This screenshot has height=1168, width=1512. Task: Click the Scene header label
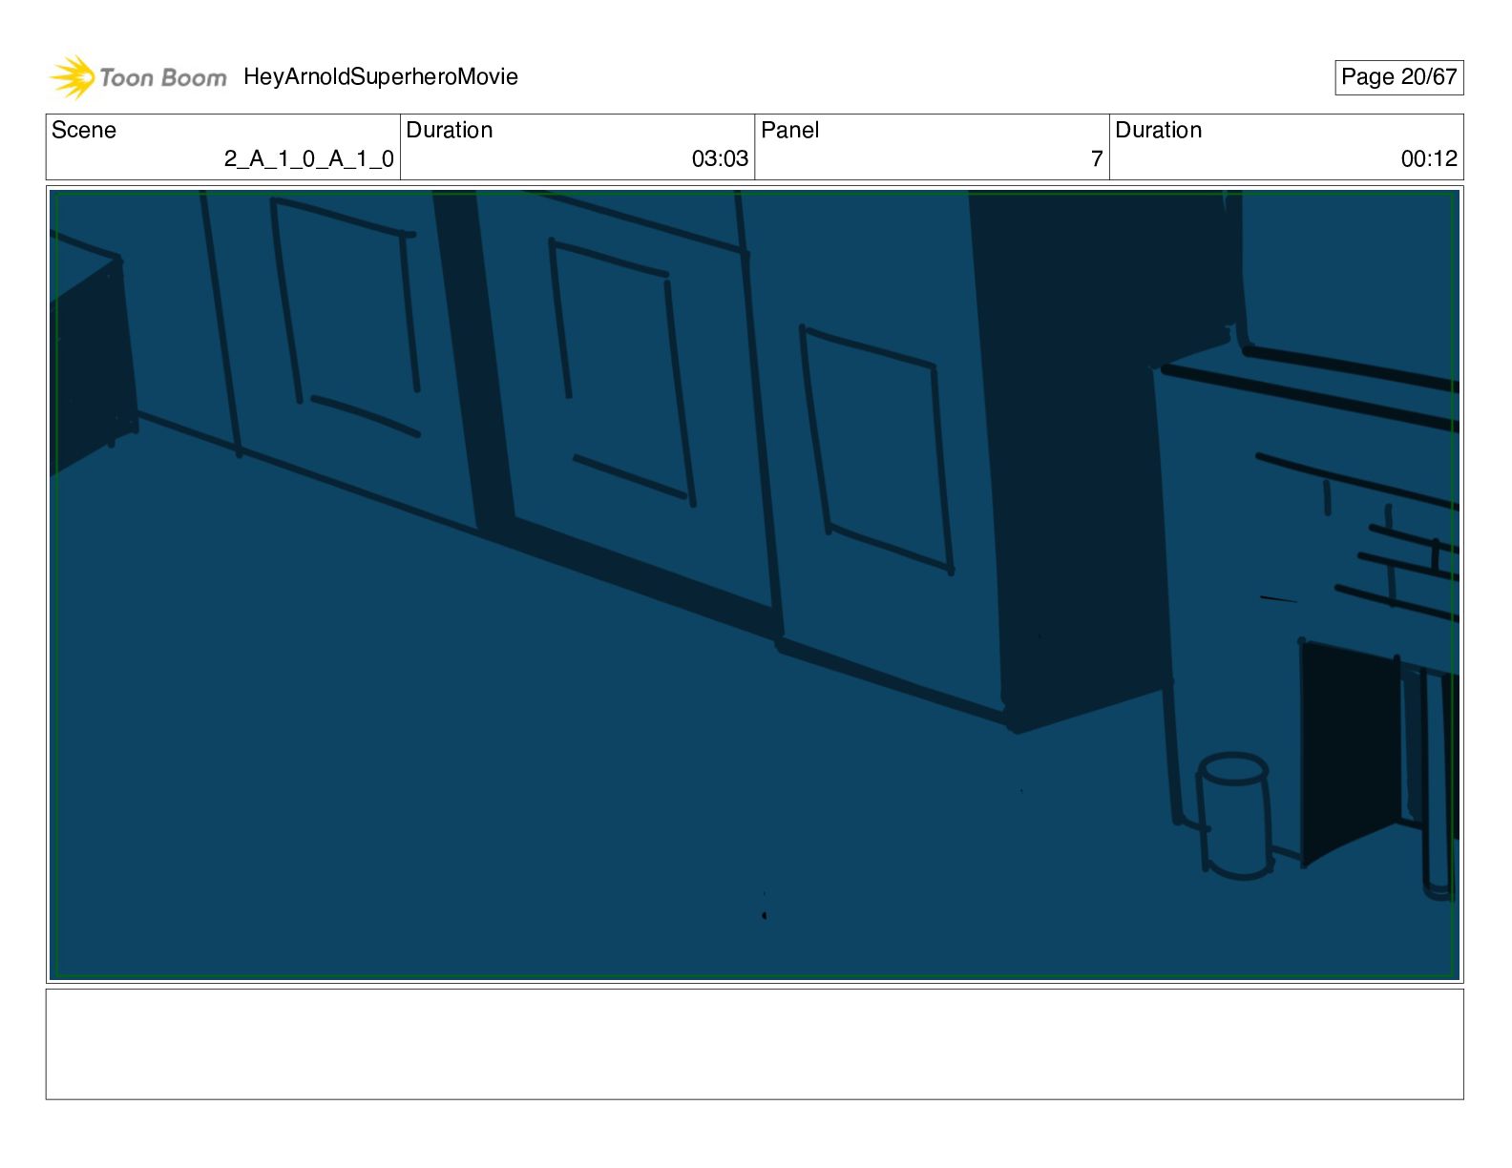click(x=84, y=130)
